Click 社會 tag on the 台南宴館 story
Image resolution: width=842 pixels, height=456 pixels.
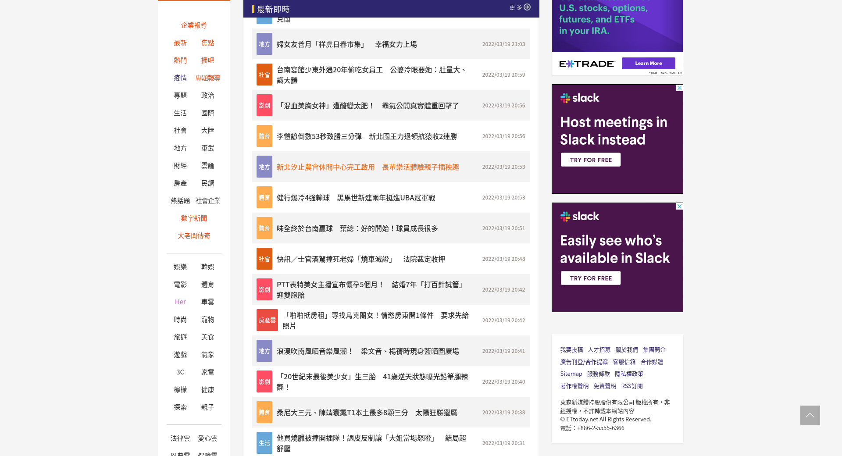264,75
